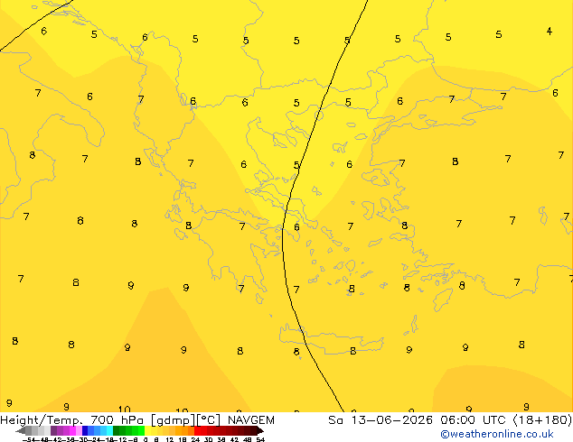Click the "(18+180)" forecast offset text
Screen dimensions: 573x442
[x=542, y=420]
